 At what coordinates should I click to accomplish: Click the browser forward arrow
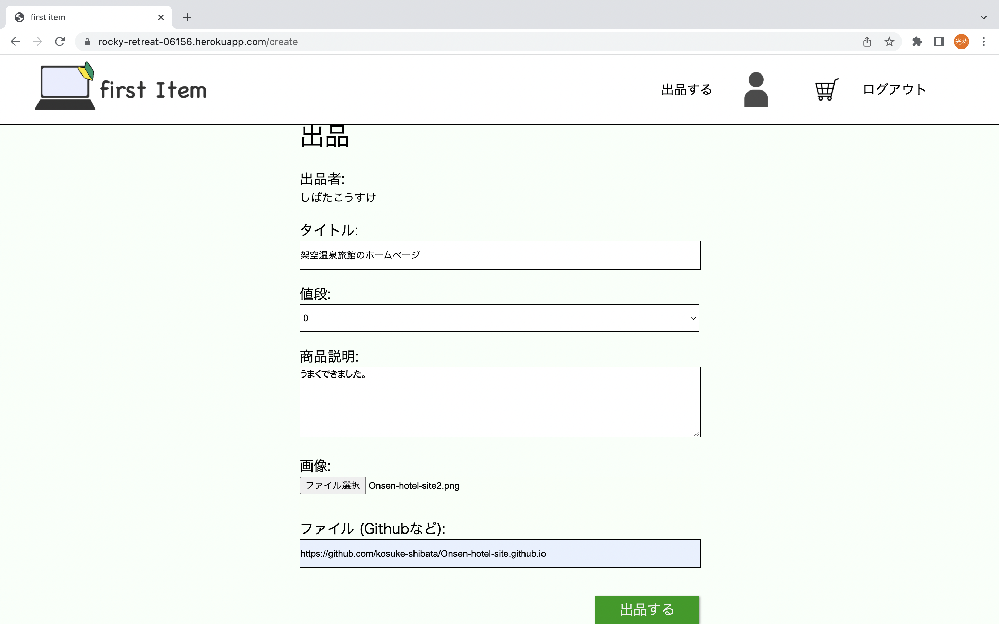coord(37,42)
